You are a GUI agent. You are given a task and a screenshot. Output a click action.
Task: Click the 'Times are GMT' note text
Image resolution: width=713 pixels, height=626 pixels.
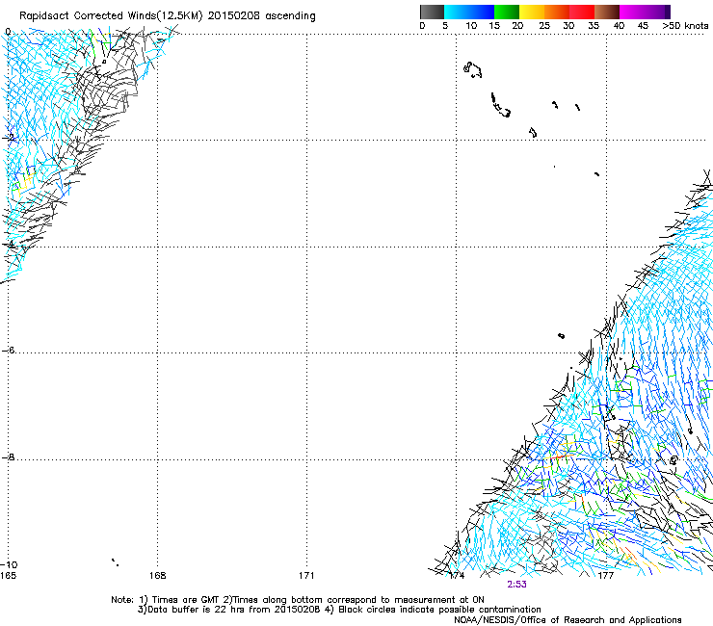click(185, 600)
